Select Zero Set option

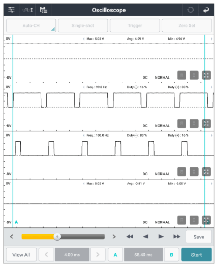tap(187, 26)
